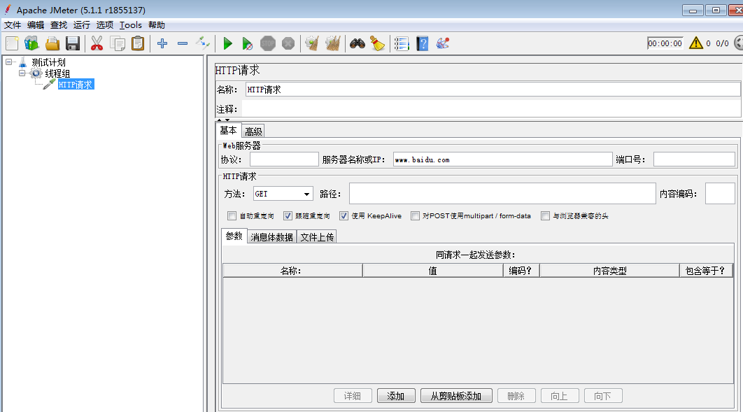Open the Tools menu

tap(130, 25)
